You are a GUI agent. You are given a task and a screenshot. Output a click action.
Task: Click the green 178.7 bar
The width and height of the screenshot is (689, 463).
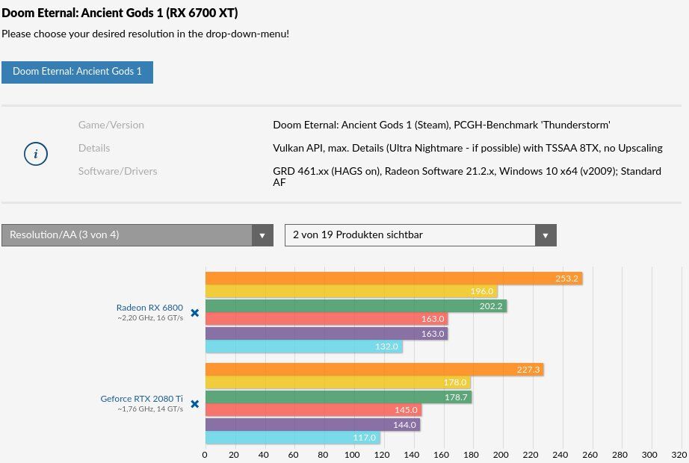tap(339, 397)
